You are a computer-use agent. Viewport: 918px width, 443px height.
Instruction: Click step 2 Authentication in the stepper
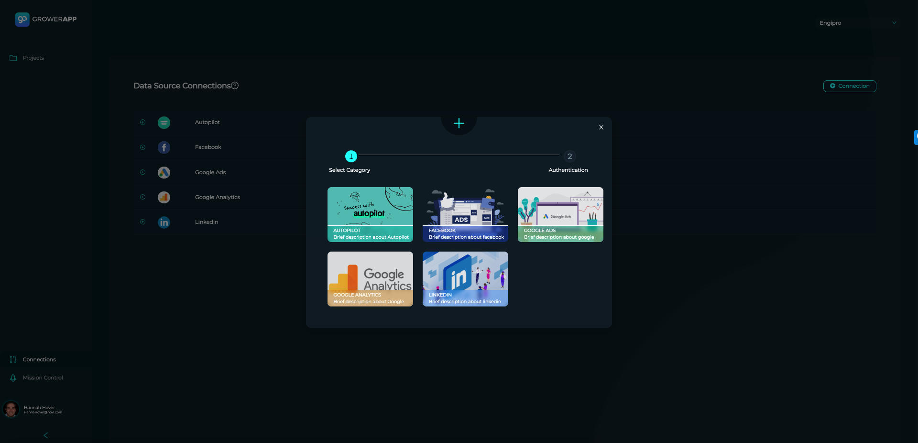[569, 156]
